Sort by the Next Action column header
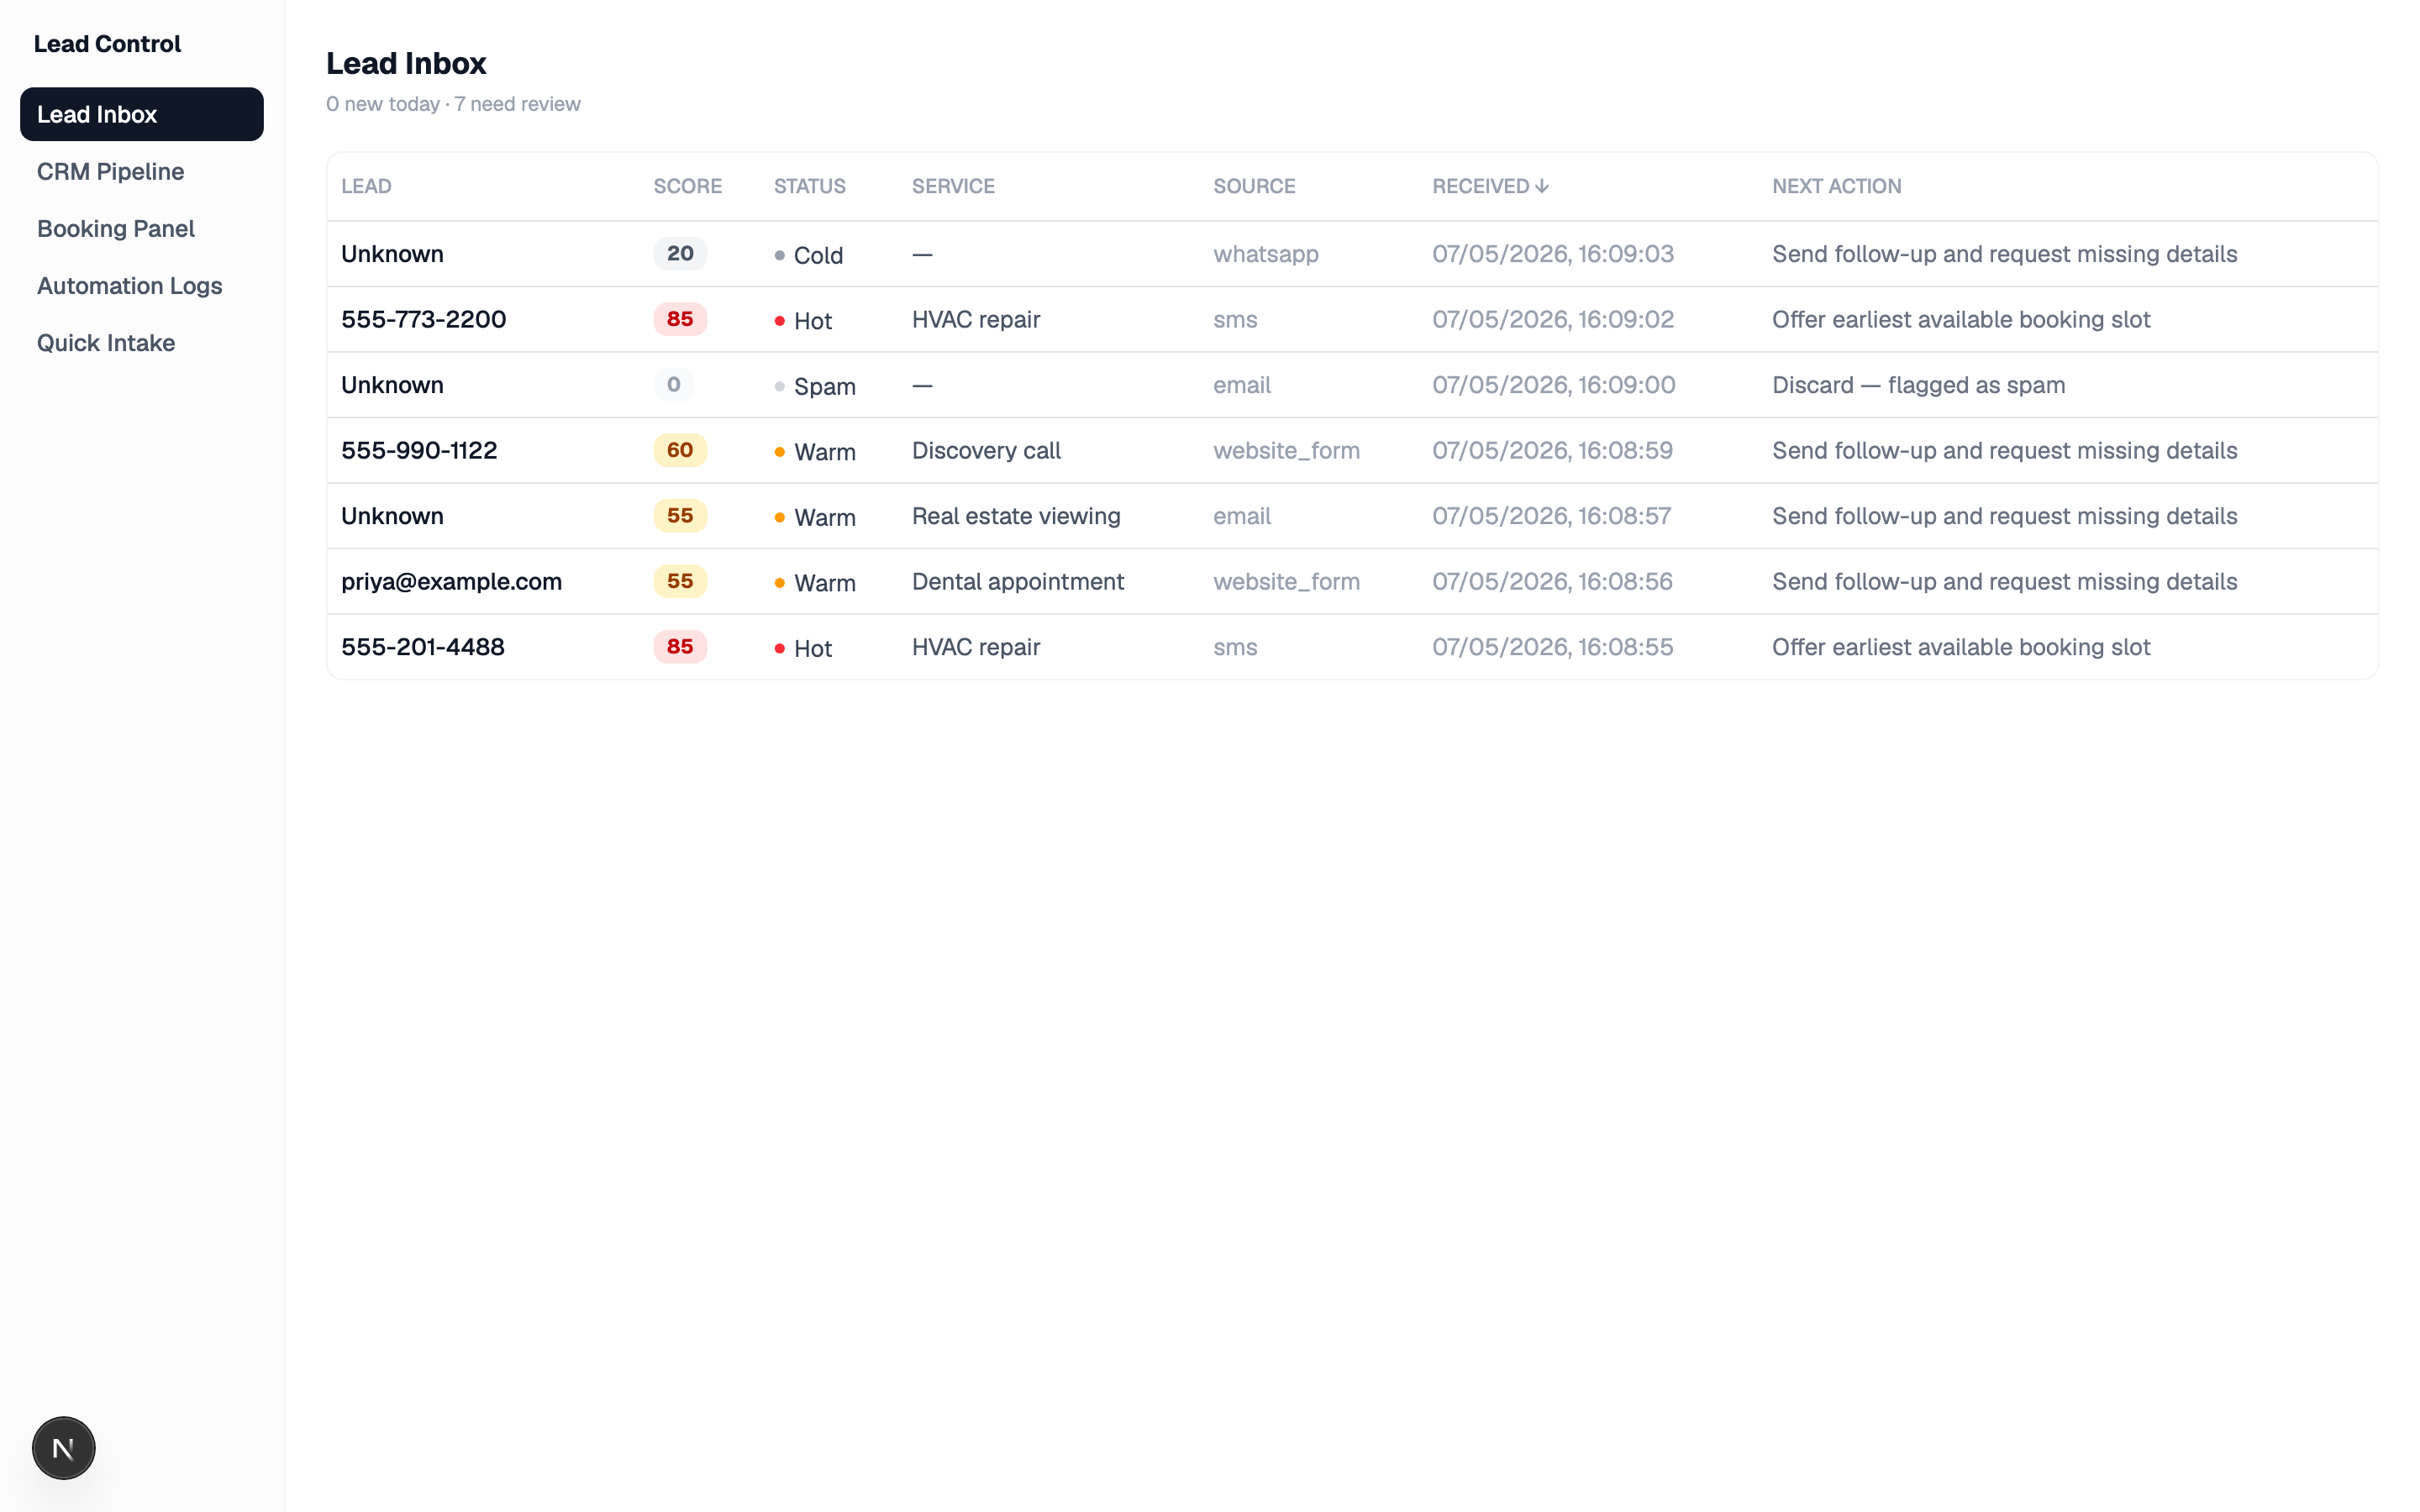The image size is (2420, 1512). pyautogui.click(x=1836, y=186)
